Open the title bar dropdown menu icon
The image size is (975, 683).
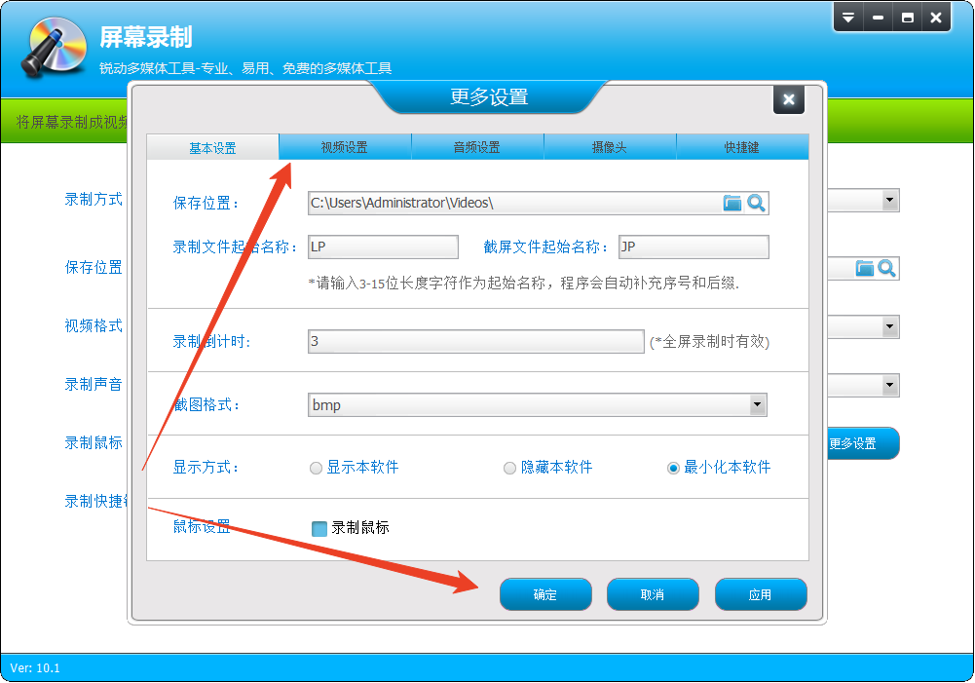848,18
